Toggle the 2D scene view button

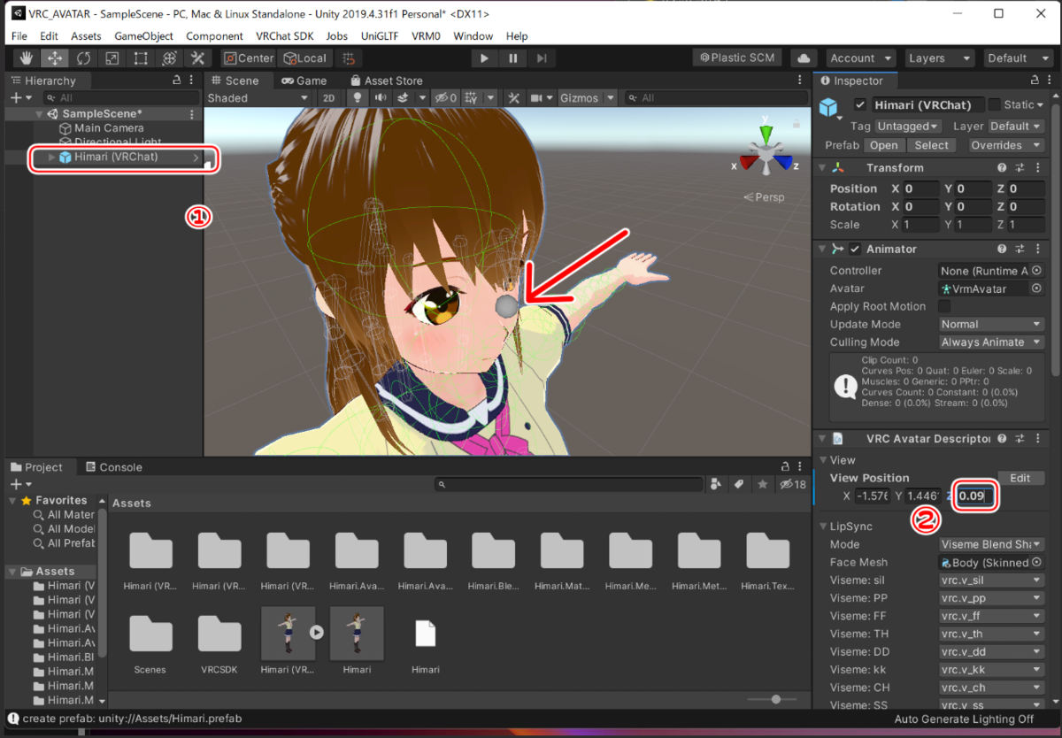point(328,98)
